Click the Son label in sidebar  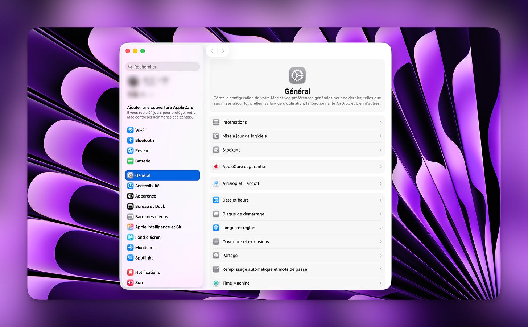(139, 282)
